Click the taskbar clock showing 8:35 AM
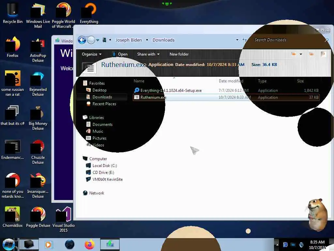Image resolution: width=334 pixels, height=251 pixels. point(317,245)
